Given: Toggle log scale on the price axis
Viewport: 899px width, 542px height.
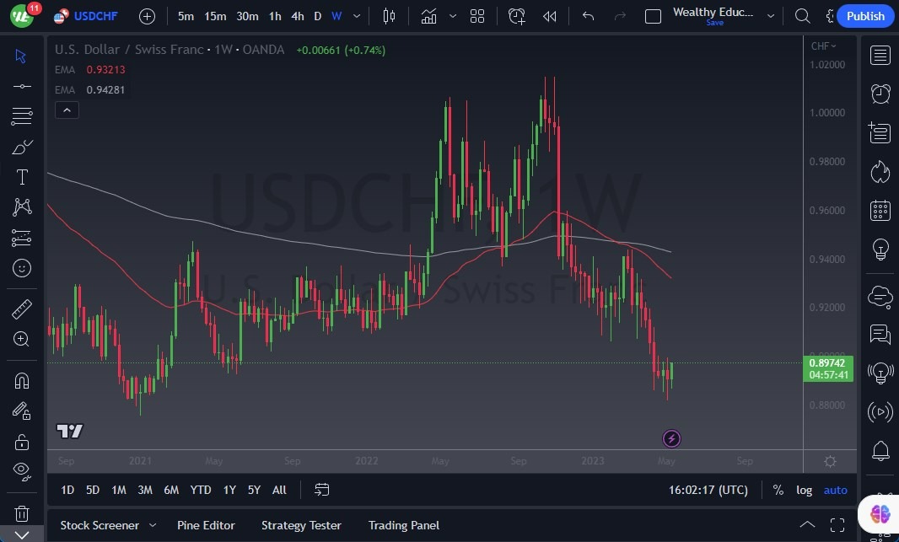Looking at the screenshot, I should coord(804,490).
